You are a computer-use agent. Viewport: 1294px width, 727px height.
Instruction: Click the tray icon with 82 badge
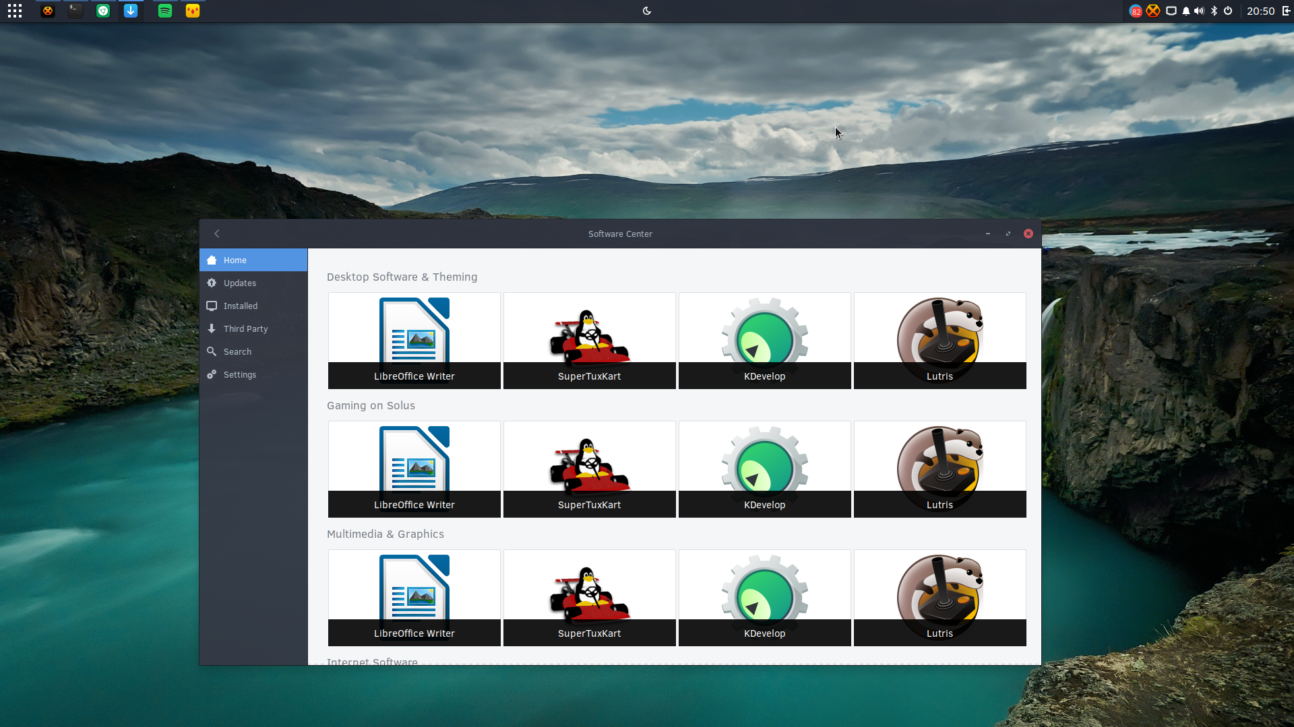[x=1136, y=11]
